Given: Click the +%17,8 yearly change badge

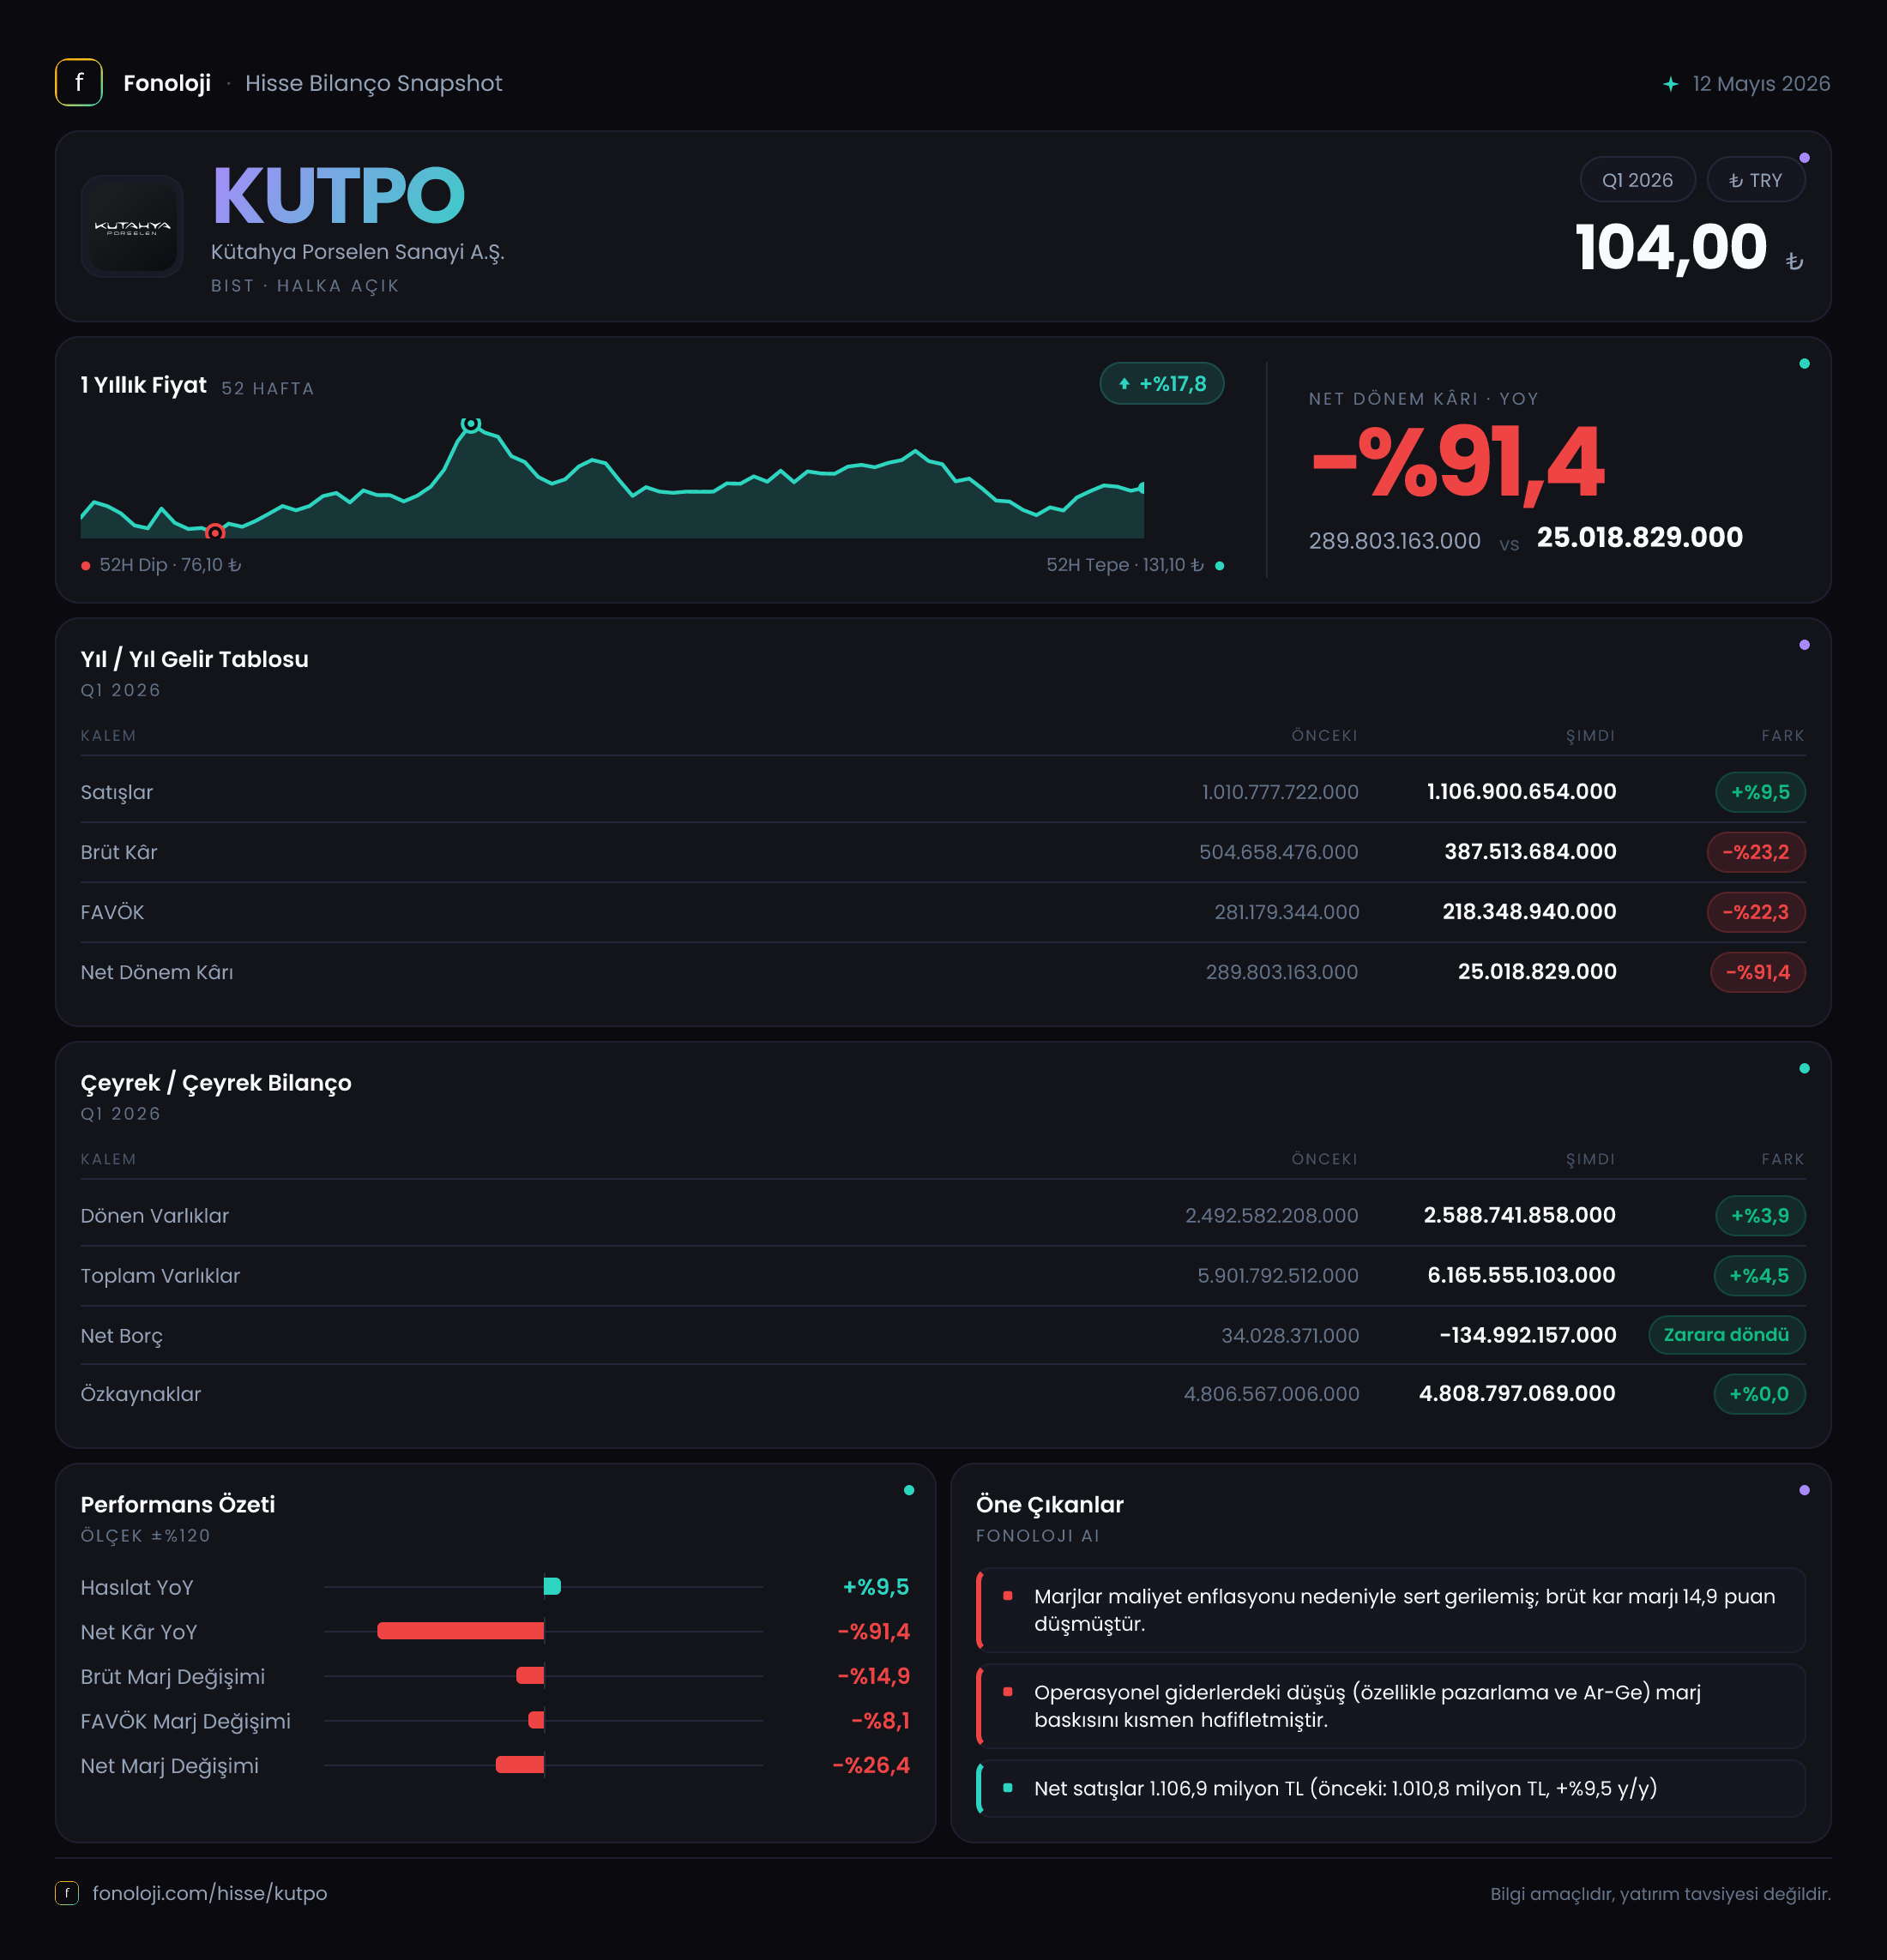Looking at the screenshot, I should 1161,384.
